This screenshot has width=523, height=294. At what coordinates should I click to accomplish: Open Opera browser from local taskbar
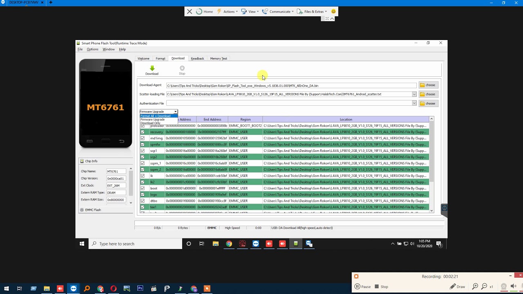click(x=114, y=289)
